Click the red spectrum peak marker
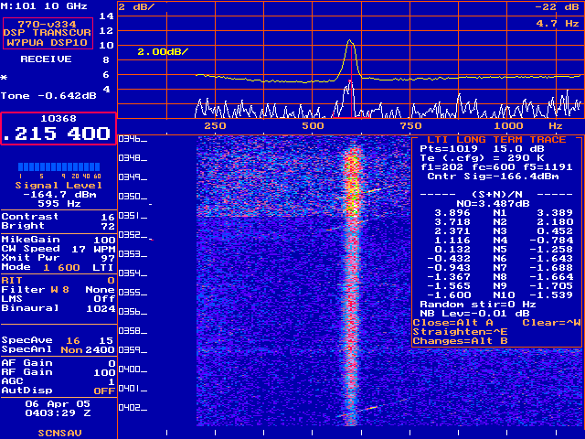The width and height of the screenshot is (585, 439). point(349,101)
